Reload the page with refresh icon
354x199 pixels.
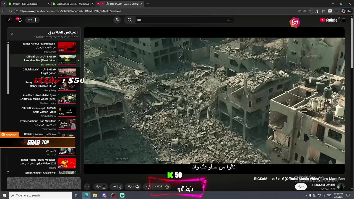[10, 11]
